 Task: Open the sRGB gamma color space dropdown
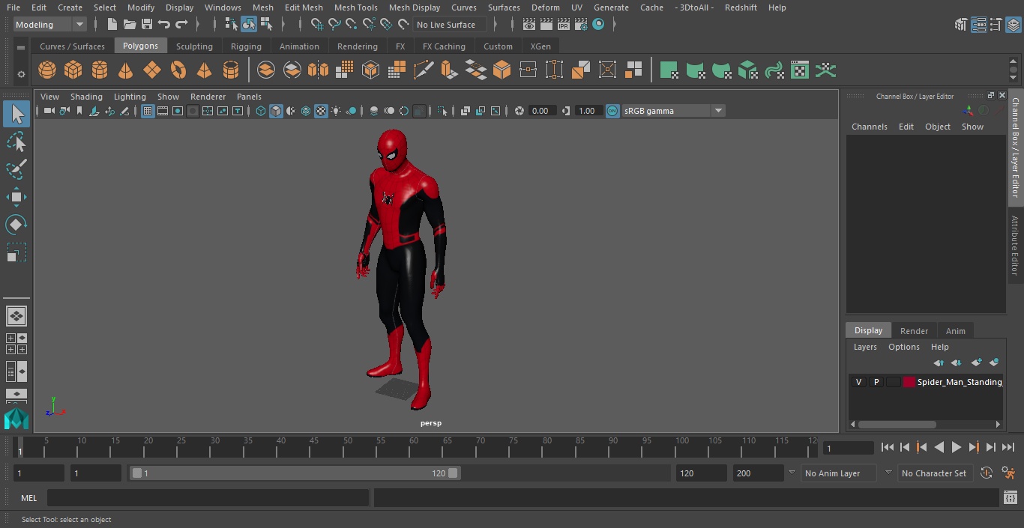[673, 111]
